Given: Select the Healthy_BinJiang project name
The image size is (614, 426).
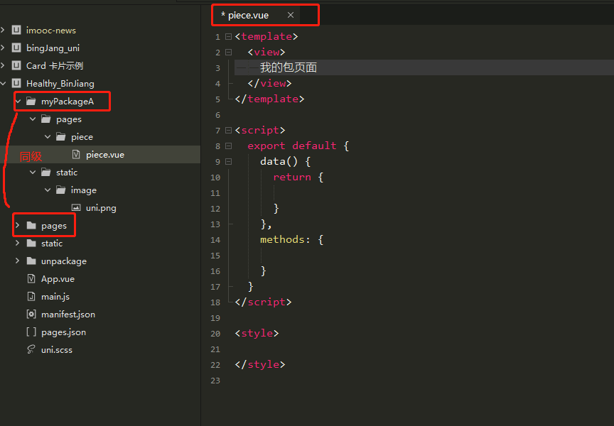Looking at the screenshot, I should 60,83.
